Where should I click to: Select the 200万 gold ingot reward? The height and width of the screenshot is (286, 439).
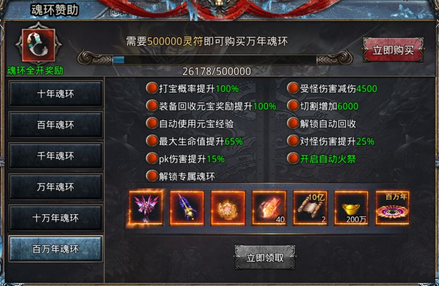[351, 208]
